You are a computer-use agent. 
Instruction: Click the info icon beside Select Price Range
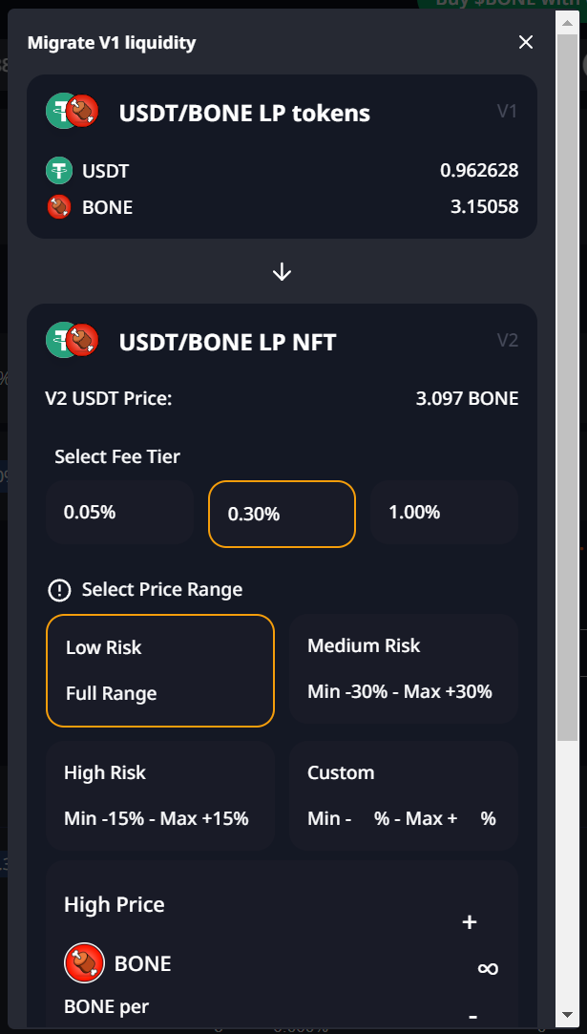coord(59,590)
